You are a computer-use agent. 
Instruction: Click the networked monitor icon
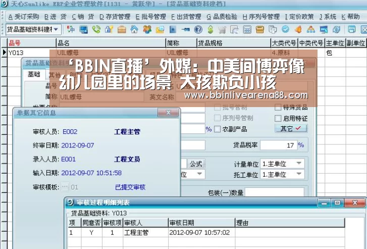click(324, 29)
